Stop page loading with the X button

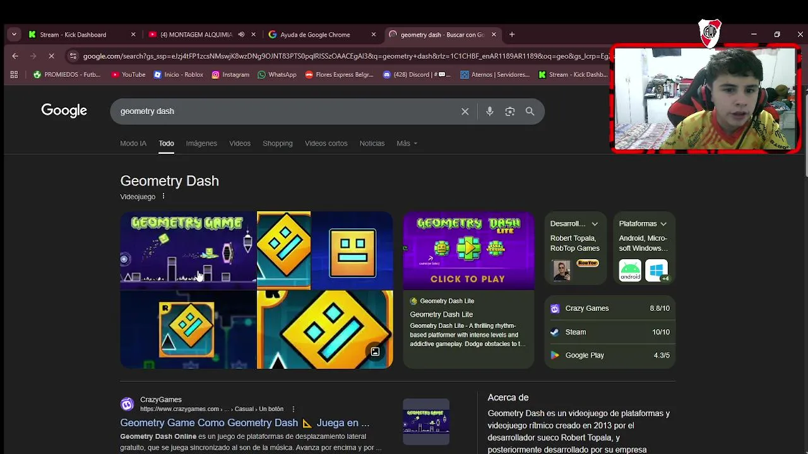pos(51,56)
